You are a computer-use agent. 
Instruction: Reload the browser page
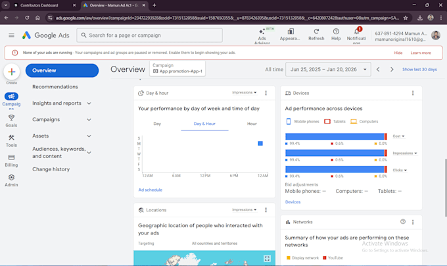click(27, 18)
